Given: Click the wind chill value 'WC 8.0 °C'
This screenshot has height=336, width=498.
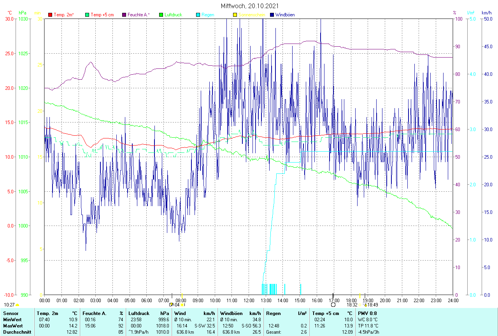Looking at the screenshot, I should (x=368, y=319).
